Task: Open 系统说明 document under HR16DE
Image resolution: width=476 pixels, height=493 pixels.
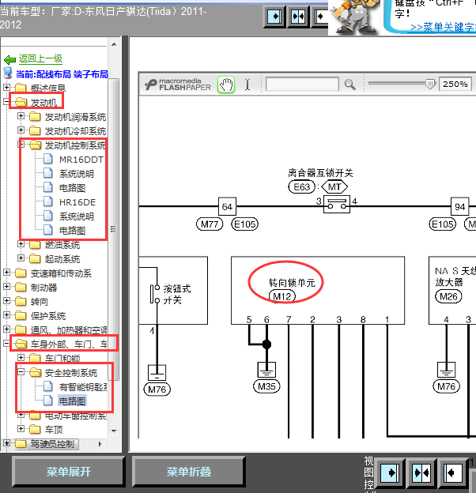Action: (x=77, y=216)
